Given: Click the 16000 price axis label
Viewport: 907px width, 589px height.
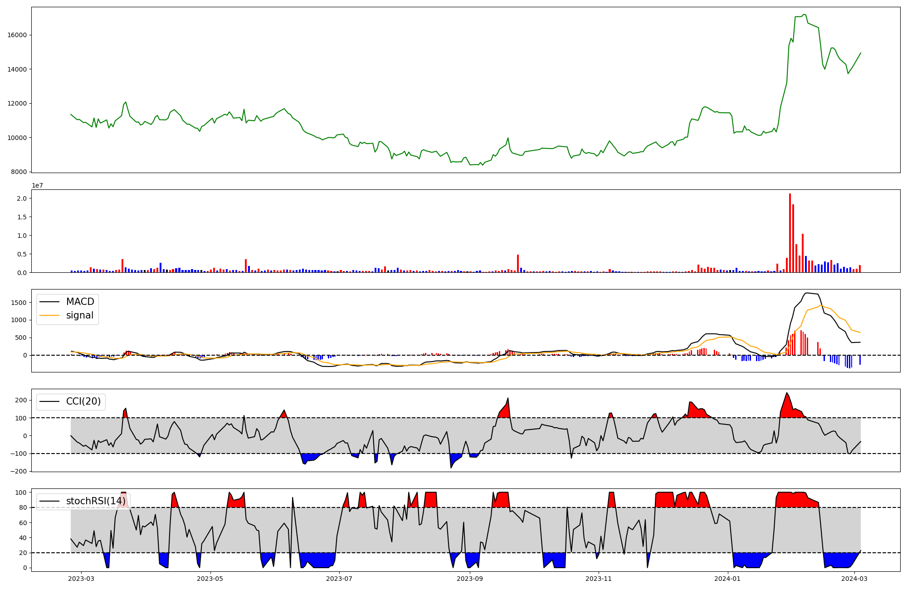Looking at the screenshot, I should 18,35.
